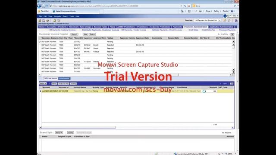Click the browser Back arrow button
Viewport: 276px width, 155px height.
[x=39, y=6]
